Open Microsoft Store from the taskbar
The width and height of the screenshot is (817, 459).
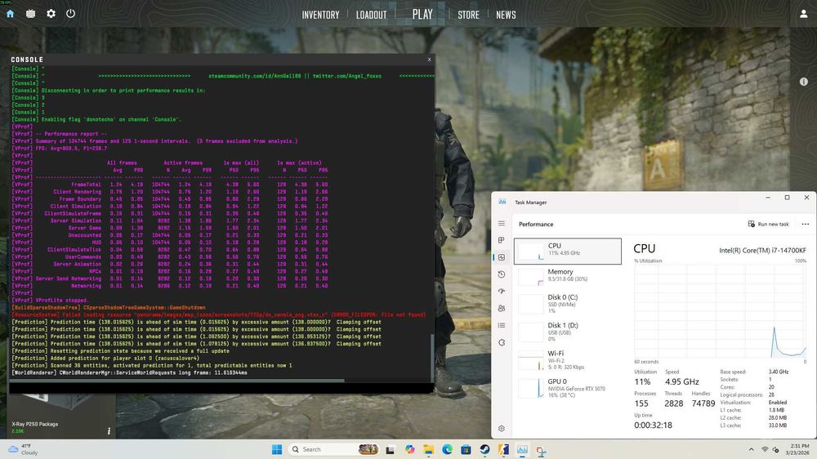[466, 449]
